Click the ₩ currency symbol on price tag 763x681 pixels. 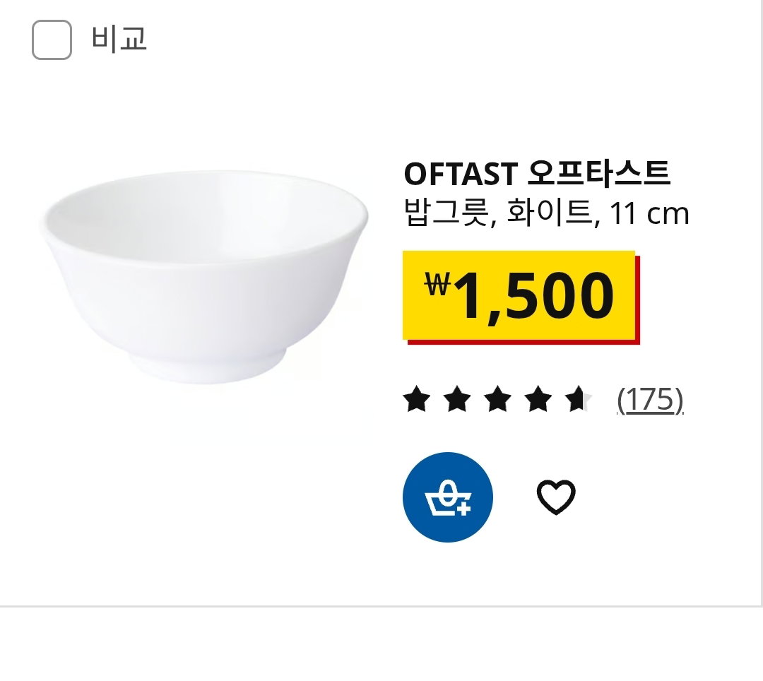(438, 284)
